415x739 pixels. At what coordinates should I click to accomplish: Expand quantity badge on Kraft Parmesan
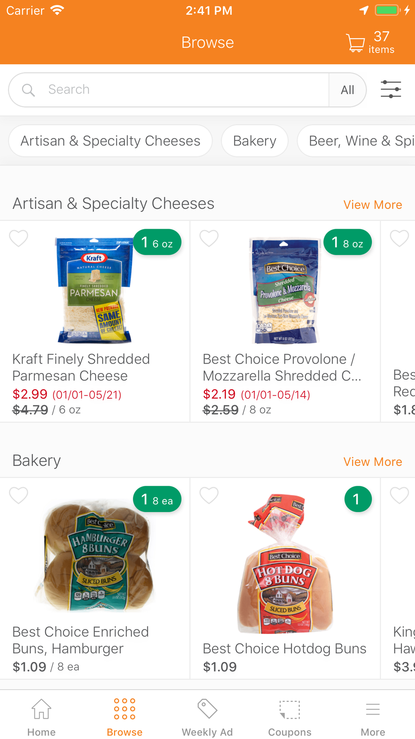[157, 243]
